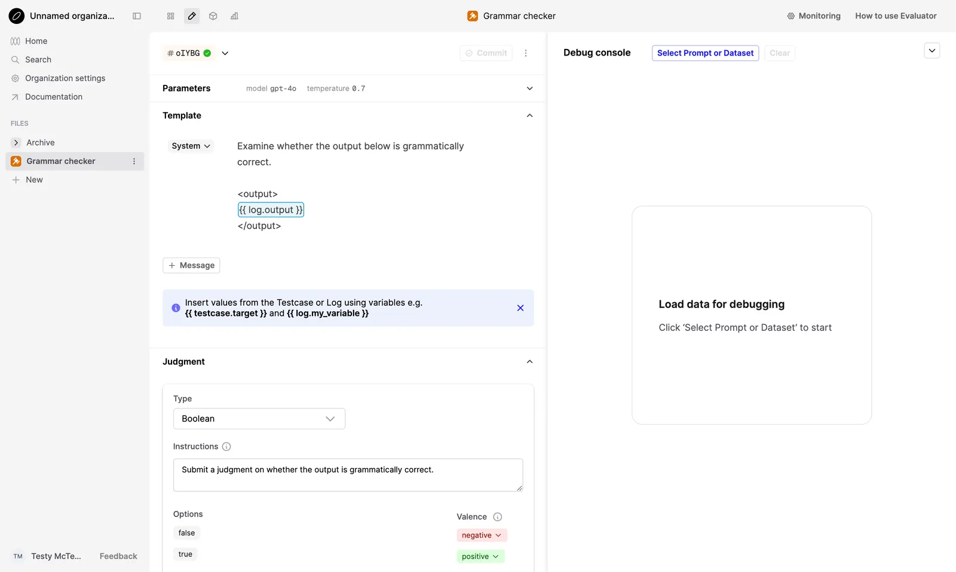Viewport: 956px width, 572px height.
Task: Select the pencil editor icon
Action: coord(192,16)
